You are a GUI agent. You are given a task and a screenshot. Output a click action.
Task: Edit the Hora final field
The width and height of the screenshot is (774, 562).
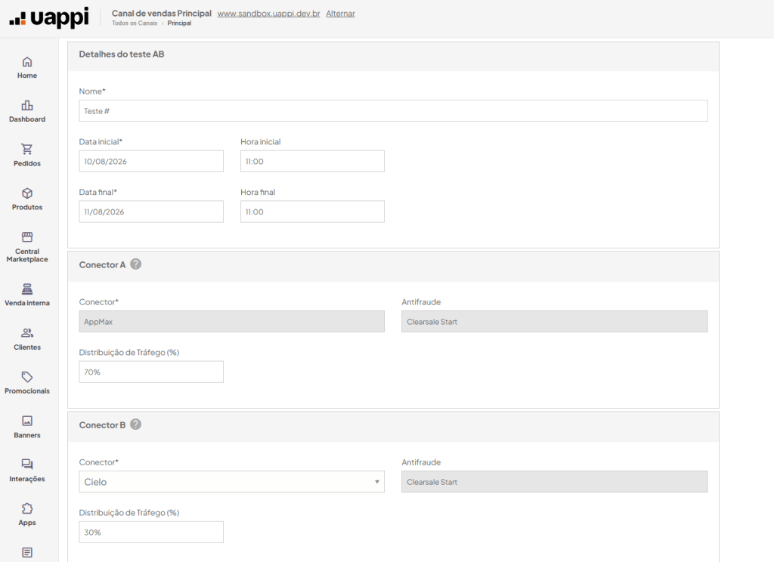coord(312,212)
